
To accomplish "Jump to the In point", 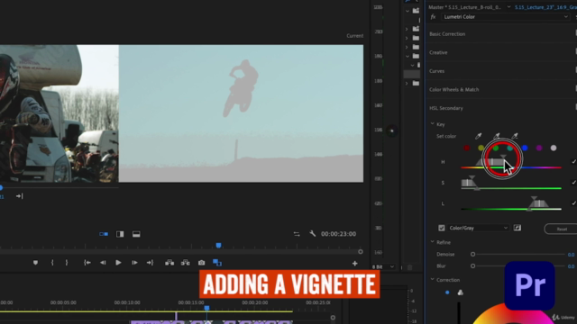I will pyautogui.click(x=87, y=263).
